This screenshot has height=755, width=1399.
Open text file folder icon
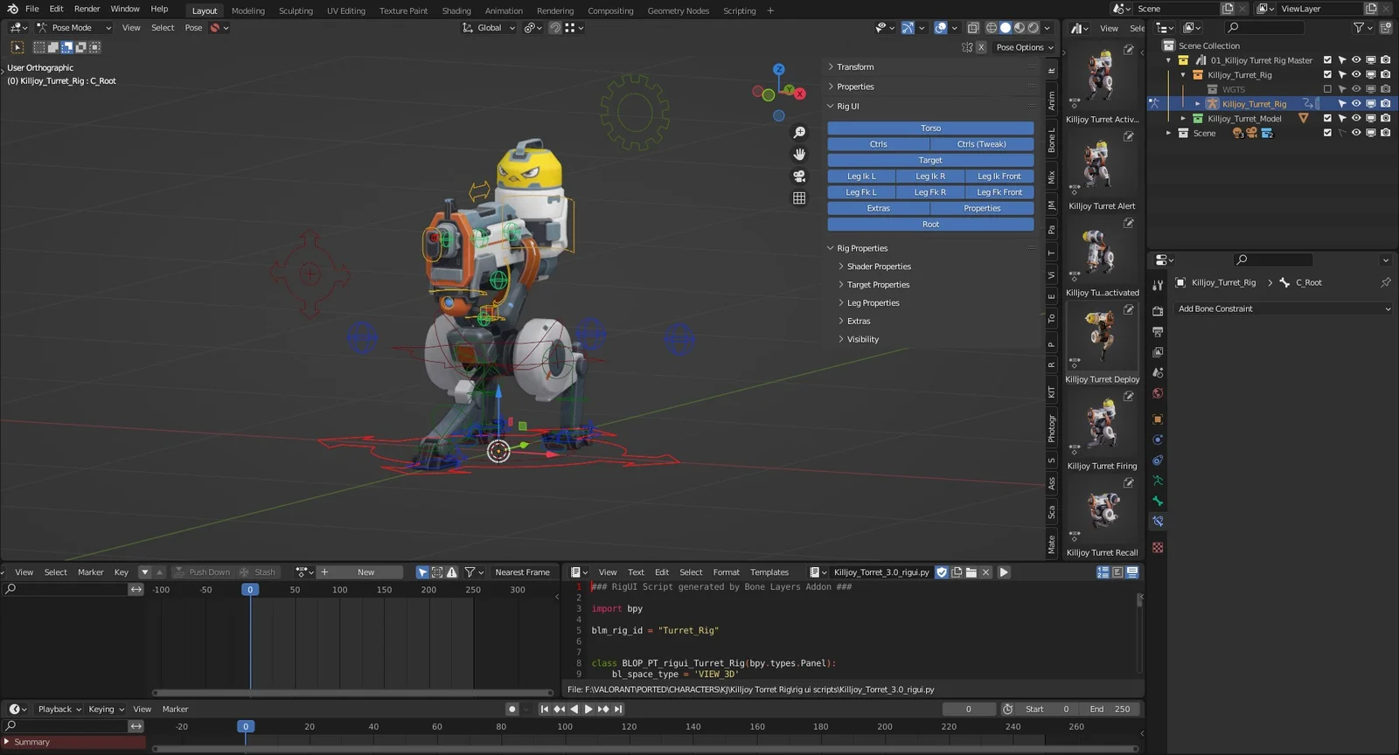(971, 572)
